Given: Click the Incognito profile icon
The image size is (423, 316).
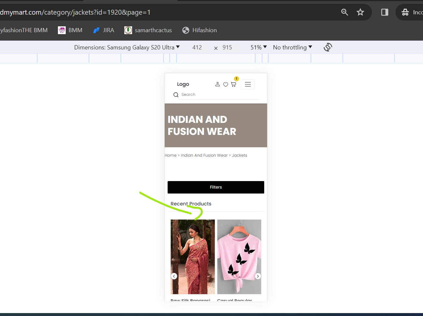Looking at the screenshot, I should [x=405, y=12].
